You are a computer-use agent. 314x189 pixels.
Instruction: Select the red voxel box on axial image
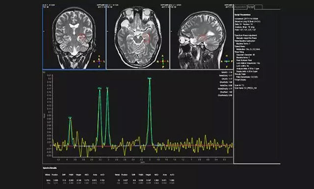(146, 38)
